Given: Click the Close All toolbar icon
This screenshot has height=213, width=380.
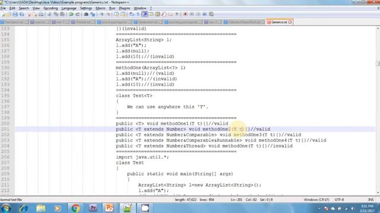Looking at the screenshot, I should click(35, 14).
